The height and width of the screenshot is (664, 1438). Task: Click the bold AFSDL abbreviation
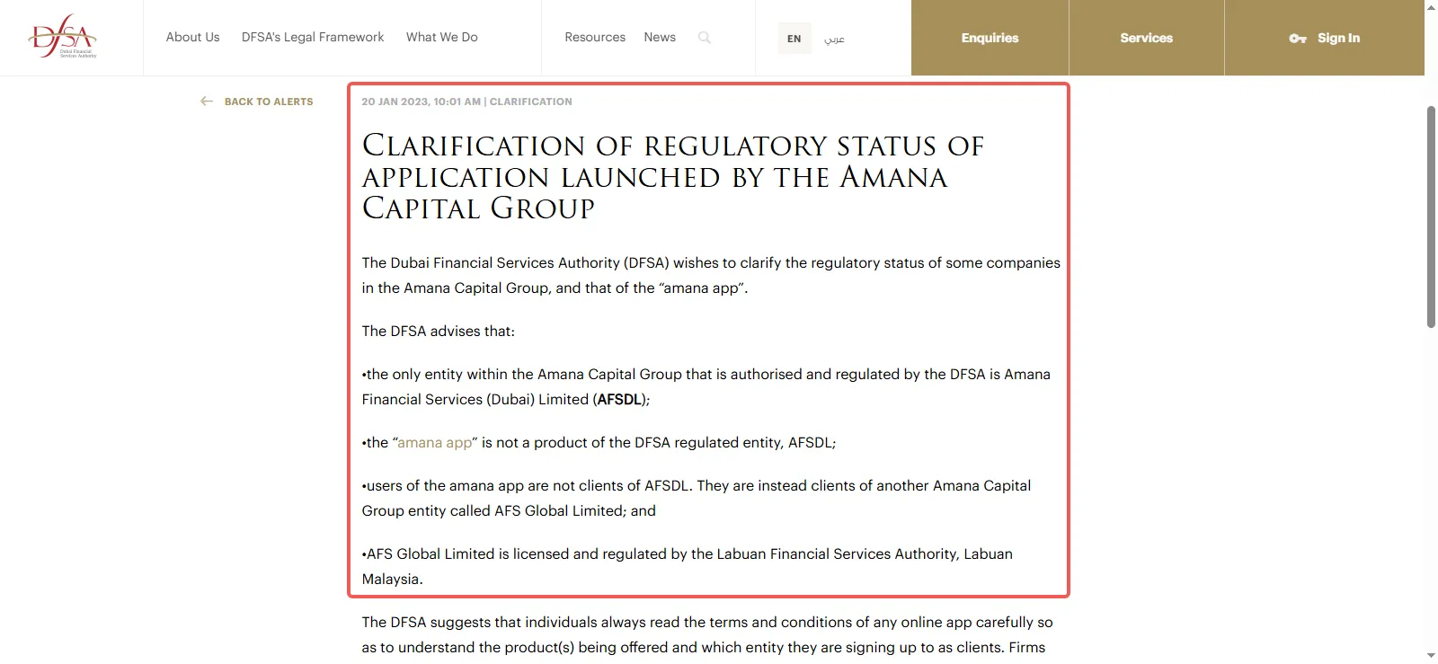(x=619, y=399)
